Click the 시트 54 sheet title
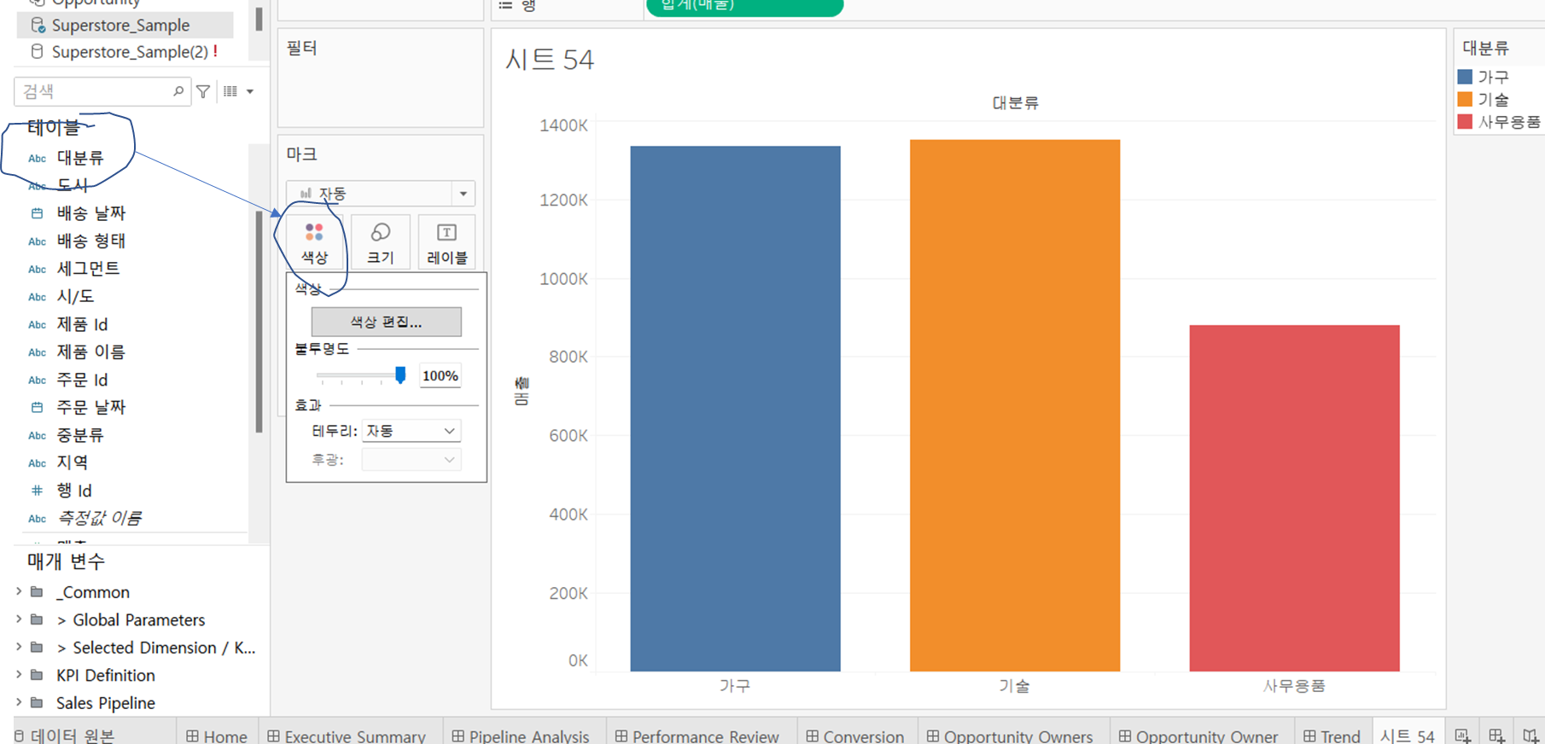 pyautogui.click(x=549, y=60)
